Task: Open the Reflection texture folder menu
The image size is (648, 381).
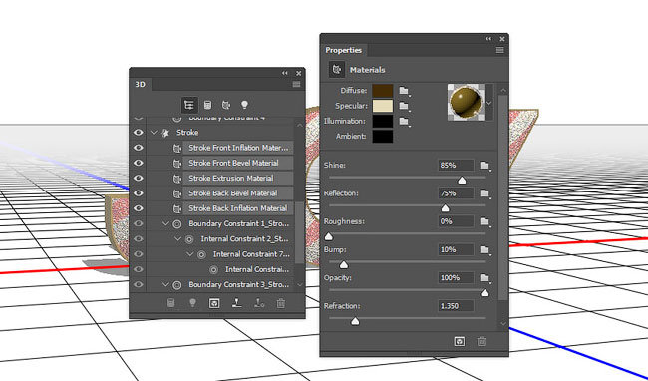Action: (485, 193)
